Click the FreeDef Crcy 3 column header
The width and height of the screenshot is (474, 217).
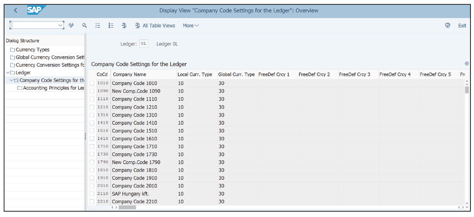(358, 74)
